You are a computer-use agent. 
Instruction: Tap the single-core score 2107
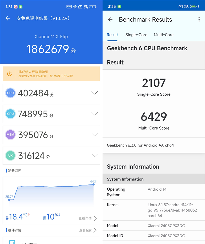[154, 83]
